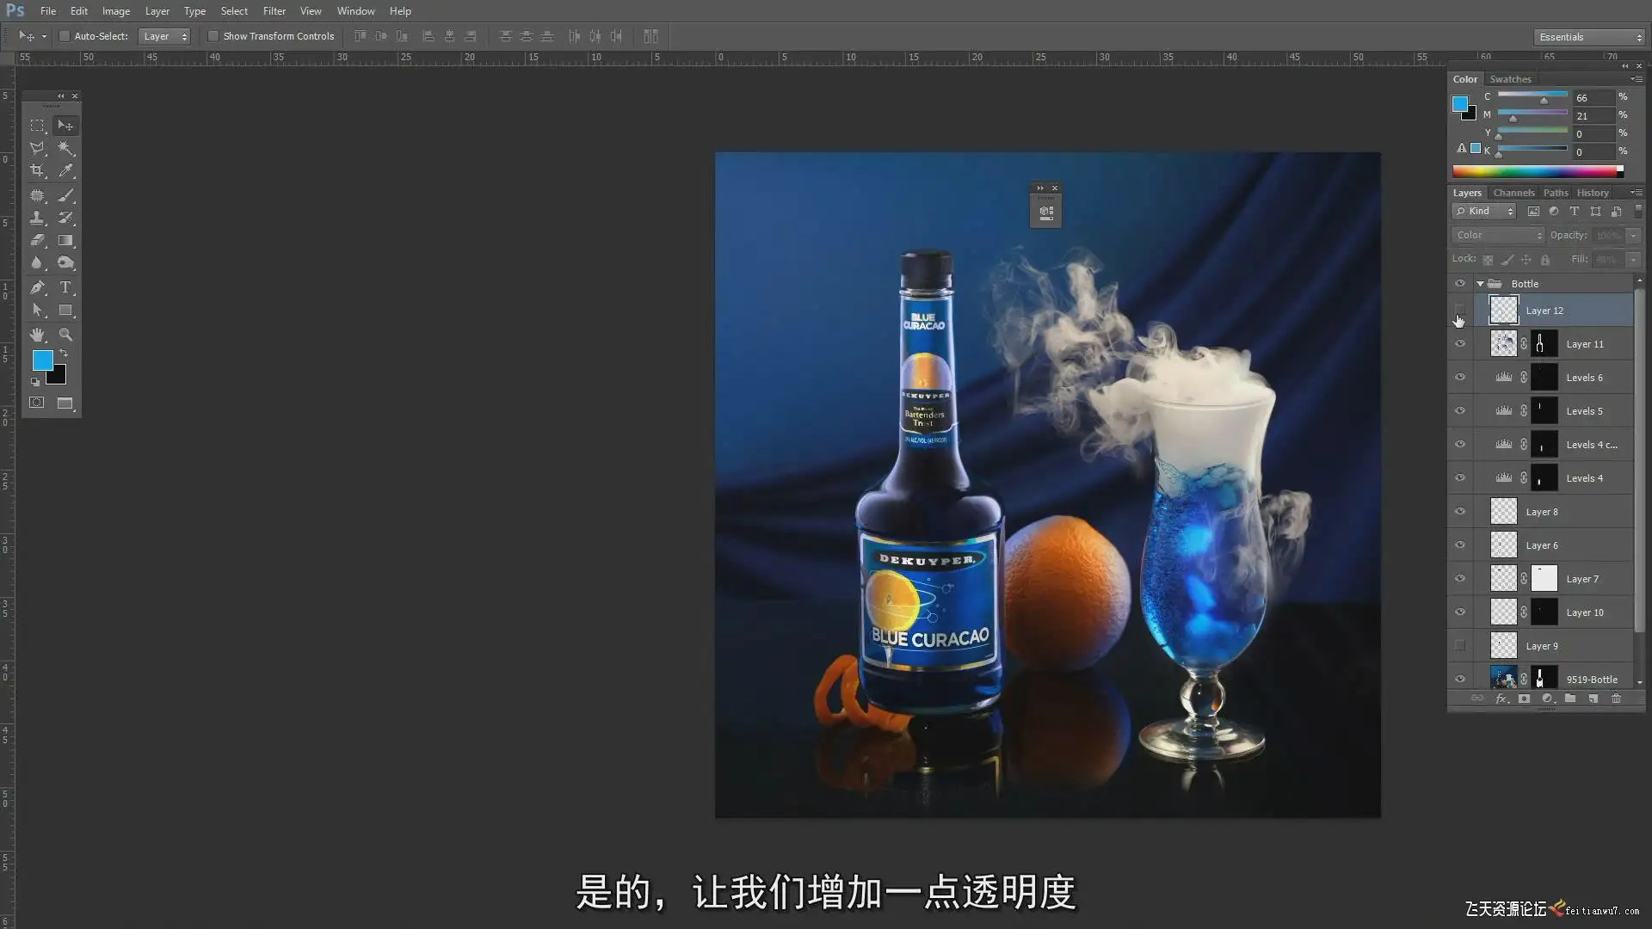This screenshot has width=1652, height=929.
Task: Click the blue foreground color swatch
Action: click(x=42, y=360)
